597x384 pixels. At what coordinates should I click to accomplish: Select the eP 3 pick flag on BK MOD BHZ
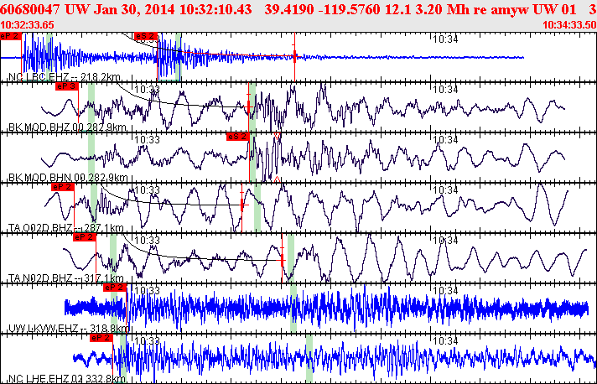pyautogui.click(x=67, y=86)
